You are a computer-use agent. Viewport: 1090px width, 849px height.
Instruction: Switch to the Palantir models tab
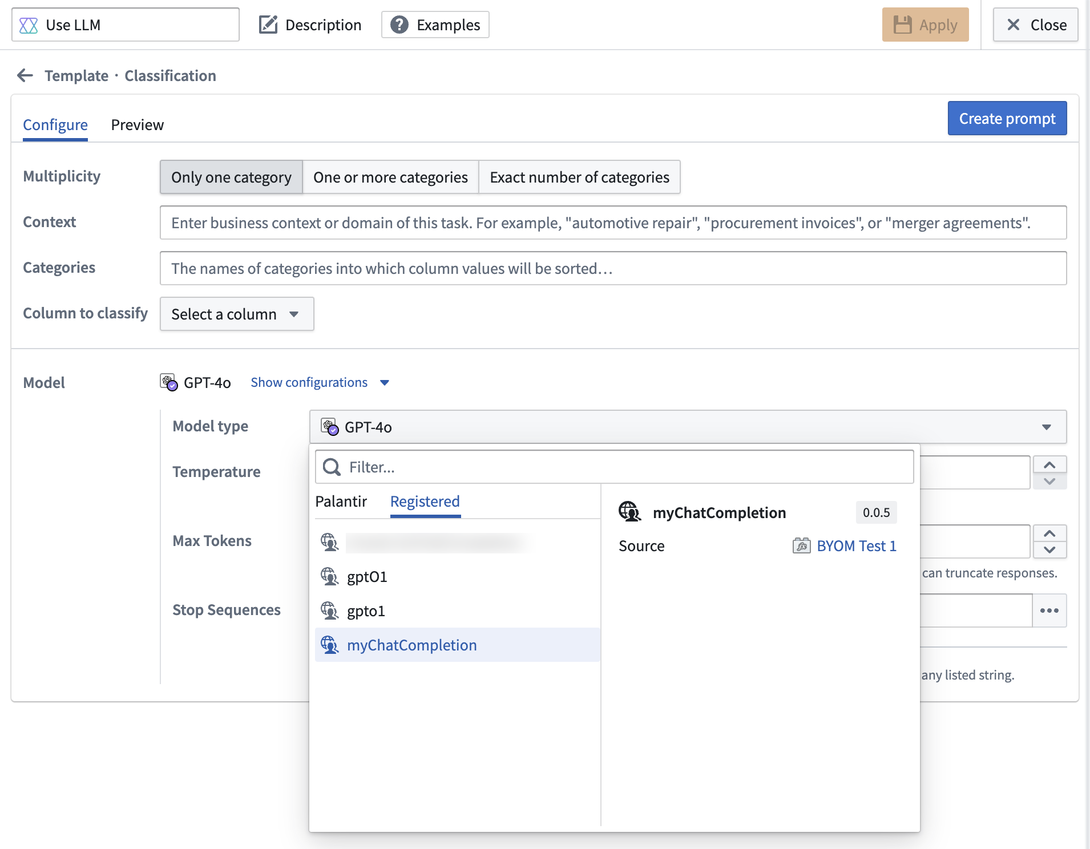341,501
